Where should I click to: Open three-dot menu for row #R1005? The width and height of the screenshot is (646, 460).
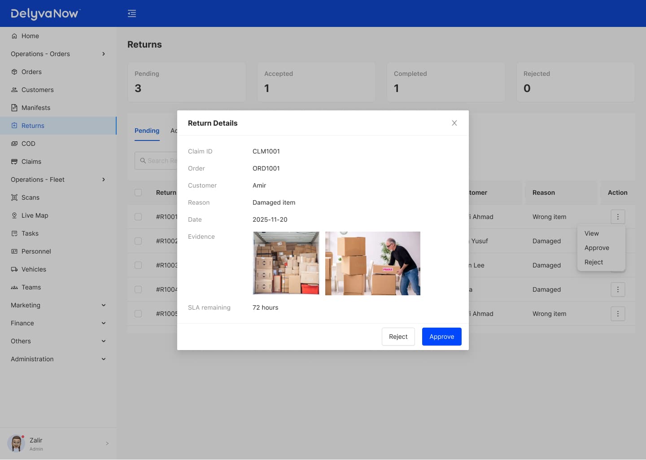618,314
